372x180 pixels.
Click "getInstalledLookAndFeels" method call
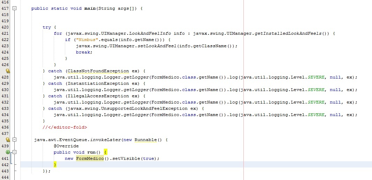[288, 33]
